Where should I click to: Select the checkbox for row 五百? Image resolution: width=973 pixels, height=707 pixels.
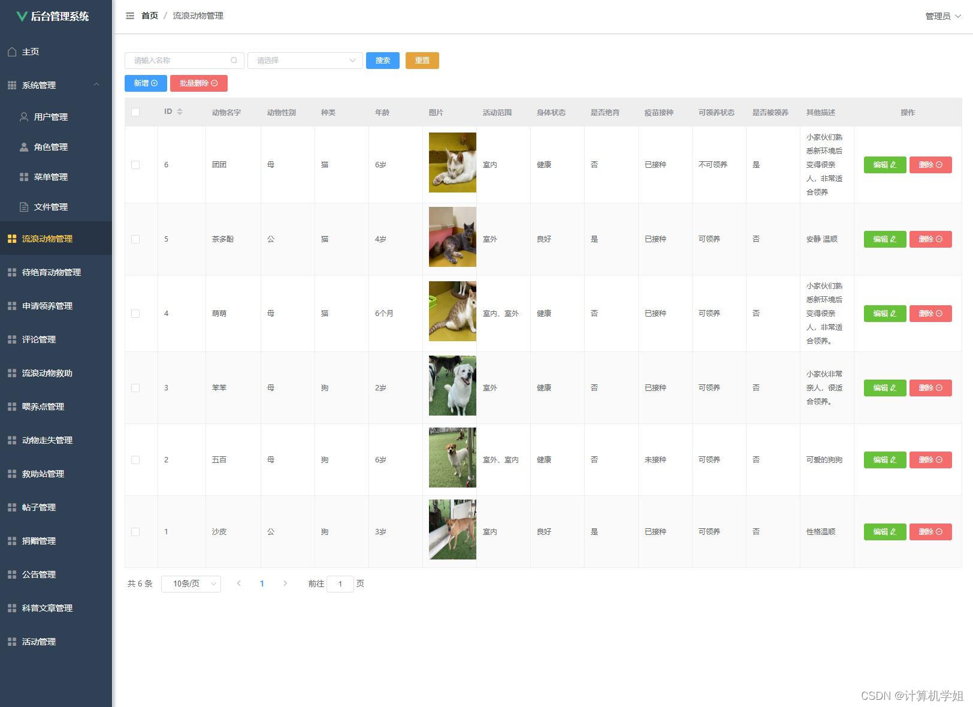(x=135, y=460)
